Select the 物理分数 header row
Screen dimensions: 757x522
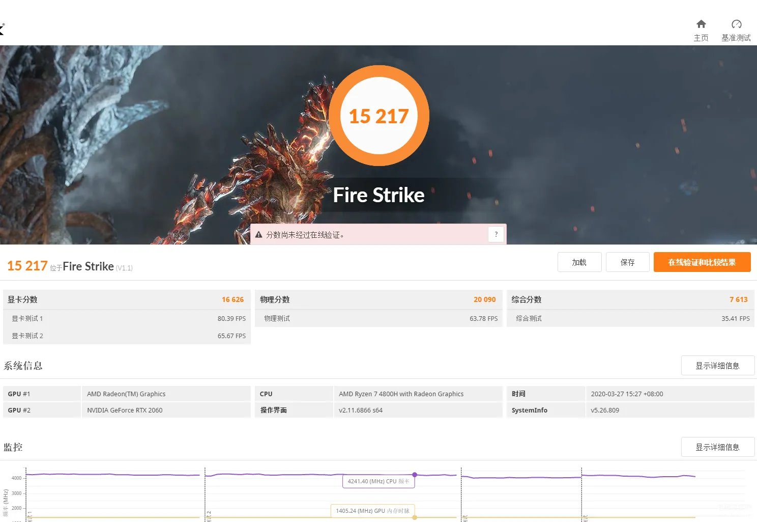coord(379,299)
